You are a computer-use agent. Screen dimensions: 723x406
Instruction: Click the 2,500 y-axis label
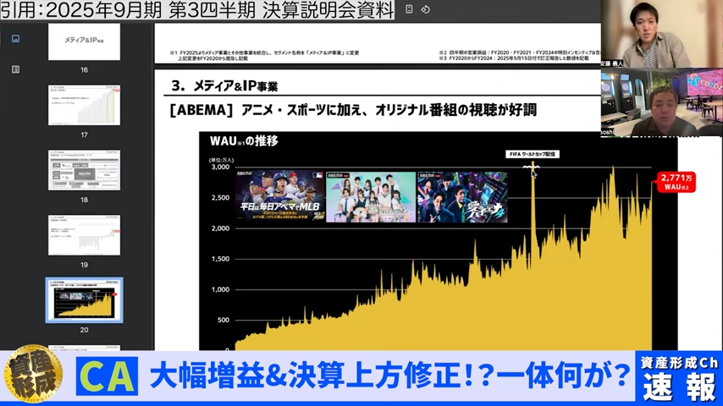click(x=220, y=198)
